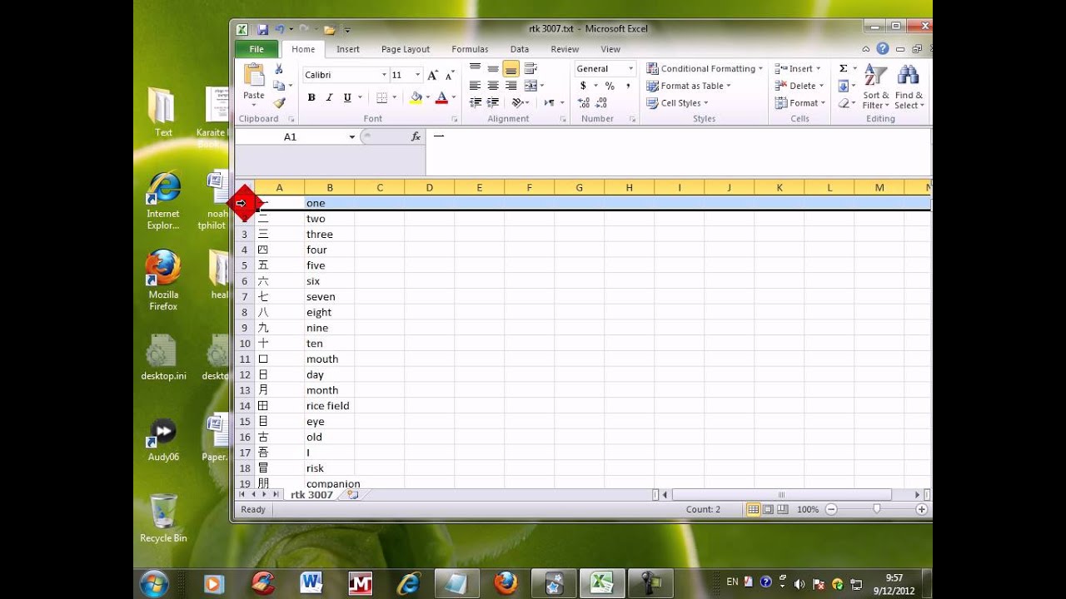
Task: Click the Format Painter brush icon
Action: 279,103
